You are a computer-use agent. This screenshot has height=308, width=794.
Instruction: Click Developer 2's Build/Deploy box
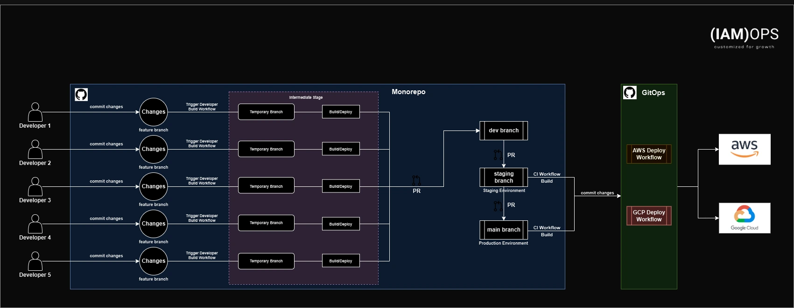[341, 149]
